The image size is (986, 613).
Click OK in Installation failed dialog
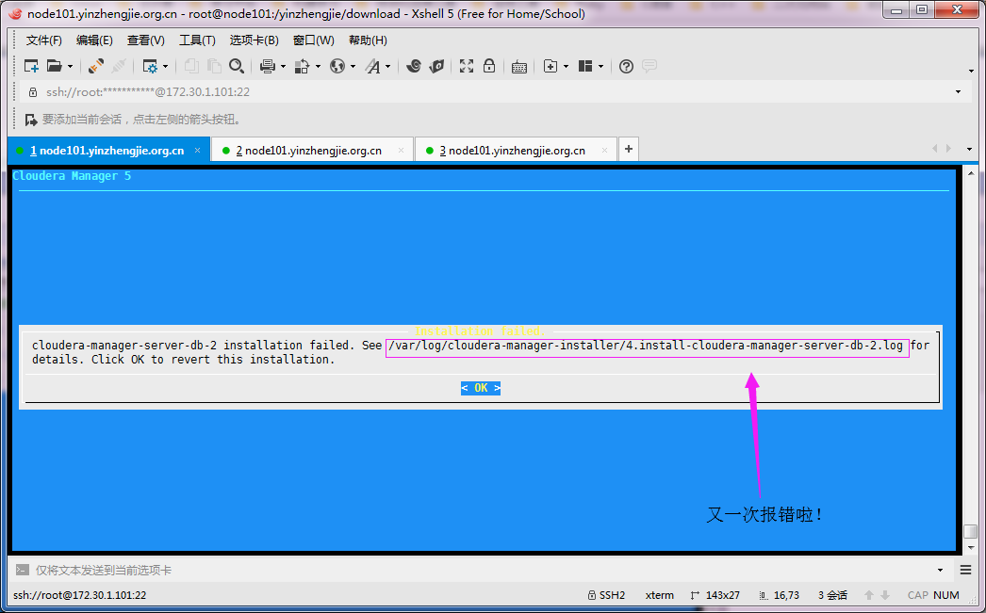481,388
